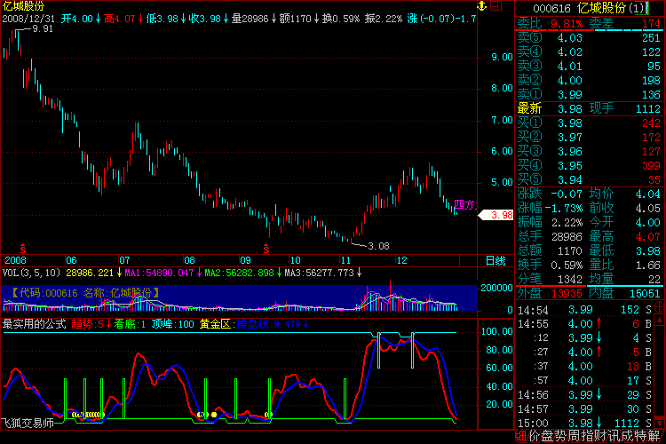The height and width of the screenshot is (444, 666).
Task: Click the yellow anchor icon above the chart
Action: 481,6
